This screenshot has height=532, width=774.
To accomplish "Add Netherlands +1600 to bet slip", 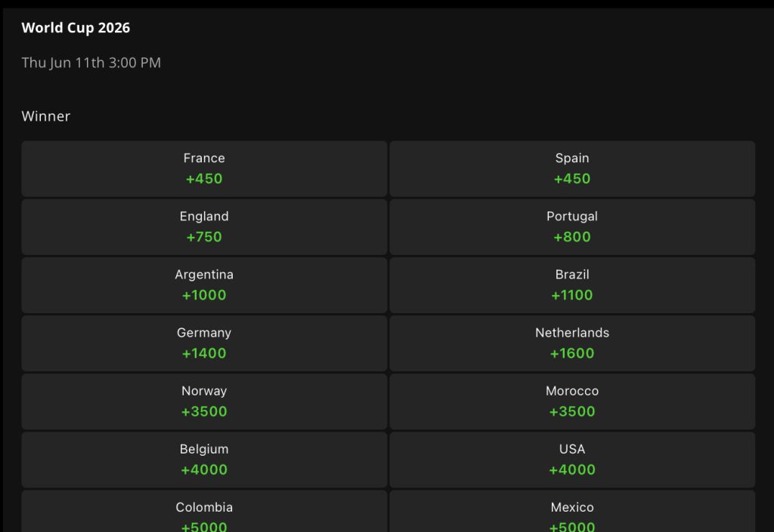I will pyautogui.click(x=572, y=343).
